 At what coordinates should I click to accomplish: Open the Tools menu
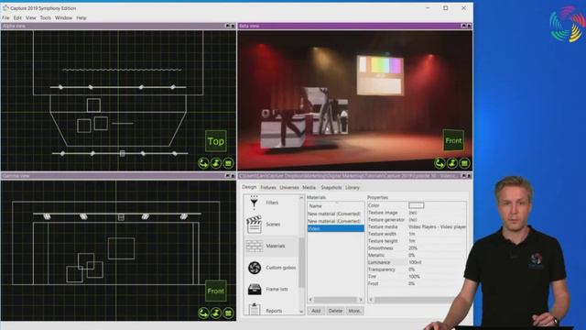45,17
